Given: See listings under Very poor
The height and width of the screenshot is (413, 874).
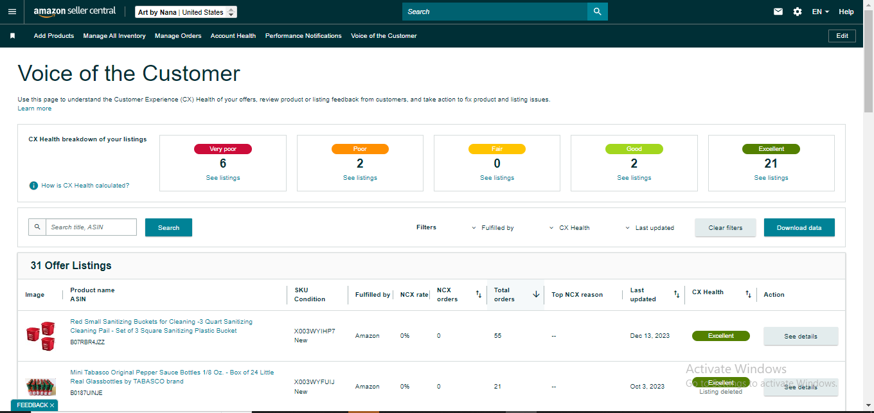Looking at the screenshot, I should [x=223, y=178].
